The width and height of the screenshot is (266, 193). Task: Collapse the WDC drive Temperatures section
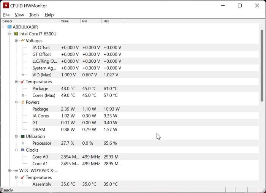pyautogui.click(x=16, y=177)
